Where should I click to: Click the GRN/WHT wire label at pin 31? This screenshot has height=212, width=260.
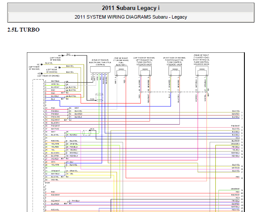55,170
